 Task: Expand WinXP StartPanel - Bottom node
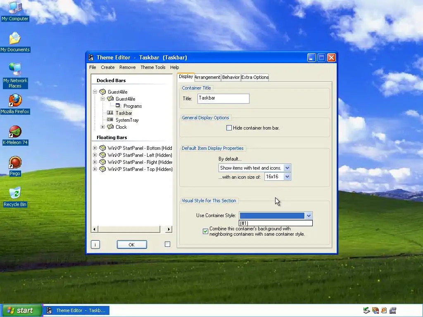[x=95, y=148]
